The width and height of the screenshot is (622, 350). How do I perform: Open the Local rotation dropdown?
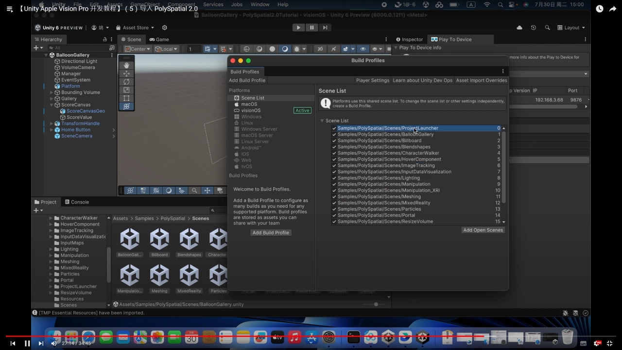[166, 49]
